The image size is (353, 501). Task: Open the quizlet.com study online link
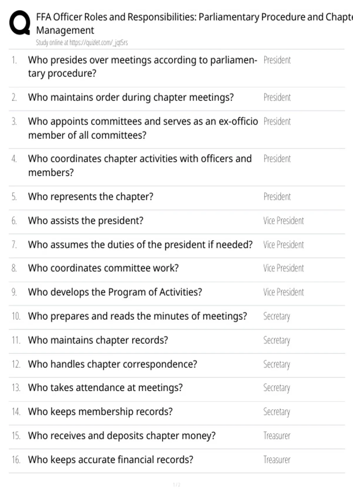[x=82, y=43]
